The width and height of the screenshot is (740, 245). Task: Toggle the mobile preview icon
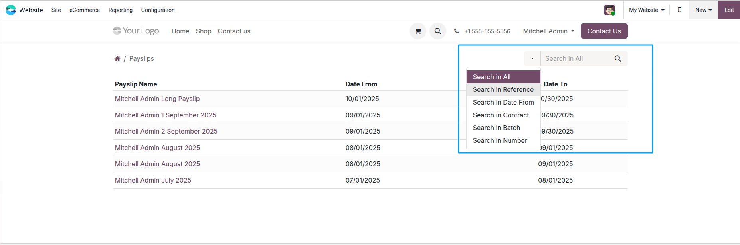tap(679, 10)
